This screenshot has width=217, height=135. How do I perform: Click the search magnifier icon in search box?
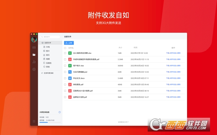coord(42,37)
